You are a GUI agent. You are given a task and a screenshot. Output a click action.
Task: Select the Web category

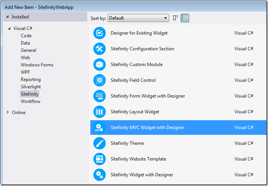(x=25, y=58)
